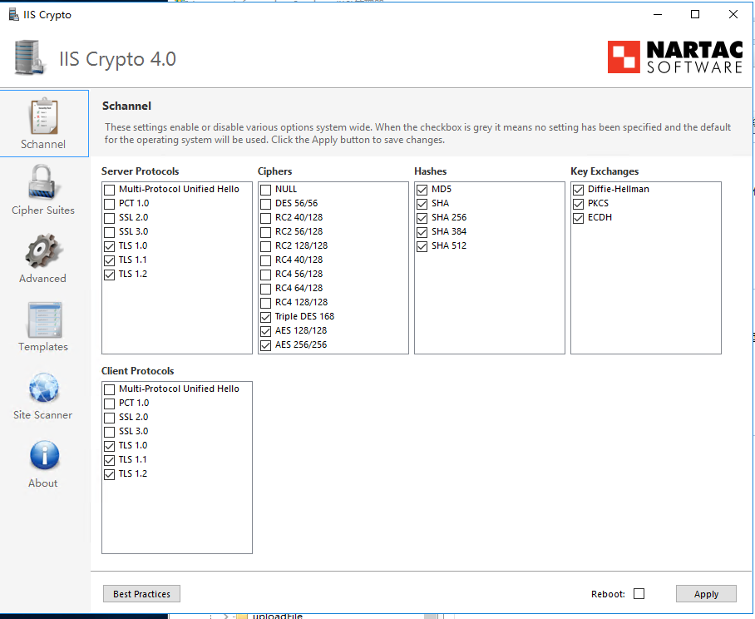Toggle client TLS 1.2 checkbox
The height and width of the screenshot is (619, 755).
109,474
